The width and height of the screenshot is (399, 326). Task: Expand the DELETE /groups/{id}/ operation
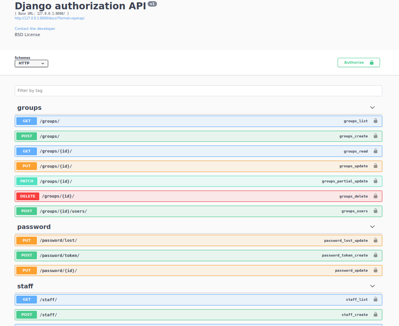(x=199, y=196)
